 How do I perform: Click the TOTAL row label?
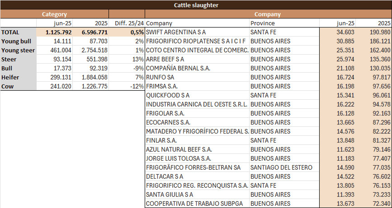point(18,32)
